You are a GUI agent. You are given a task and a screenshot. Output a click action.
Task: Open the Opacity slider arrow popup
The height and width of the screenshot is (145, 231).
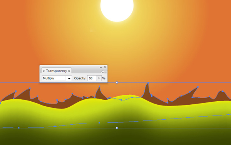coord(99,78)
